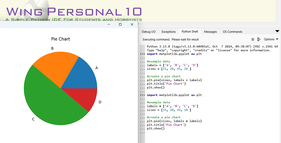Minimize the pie chart figure window
Image resolution: width=281 pixels, height=143 pixels.
[109, 24]
